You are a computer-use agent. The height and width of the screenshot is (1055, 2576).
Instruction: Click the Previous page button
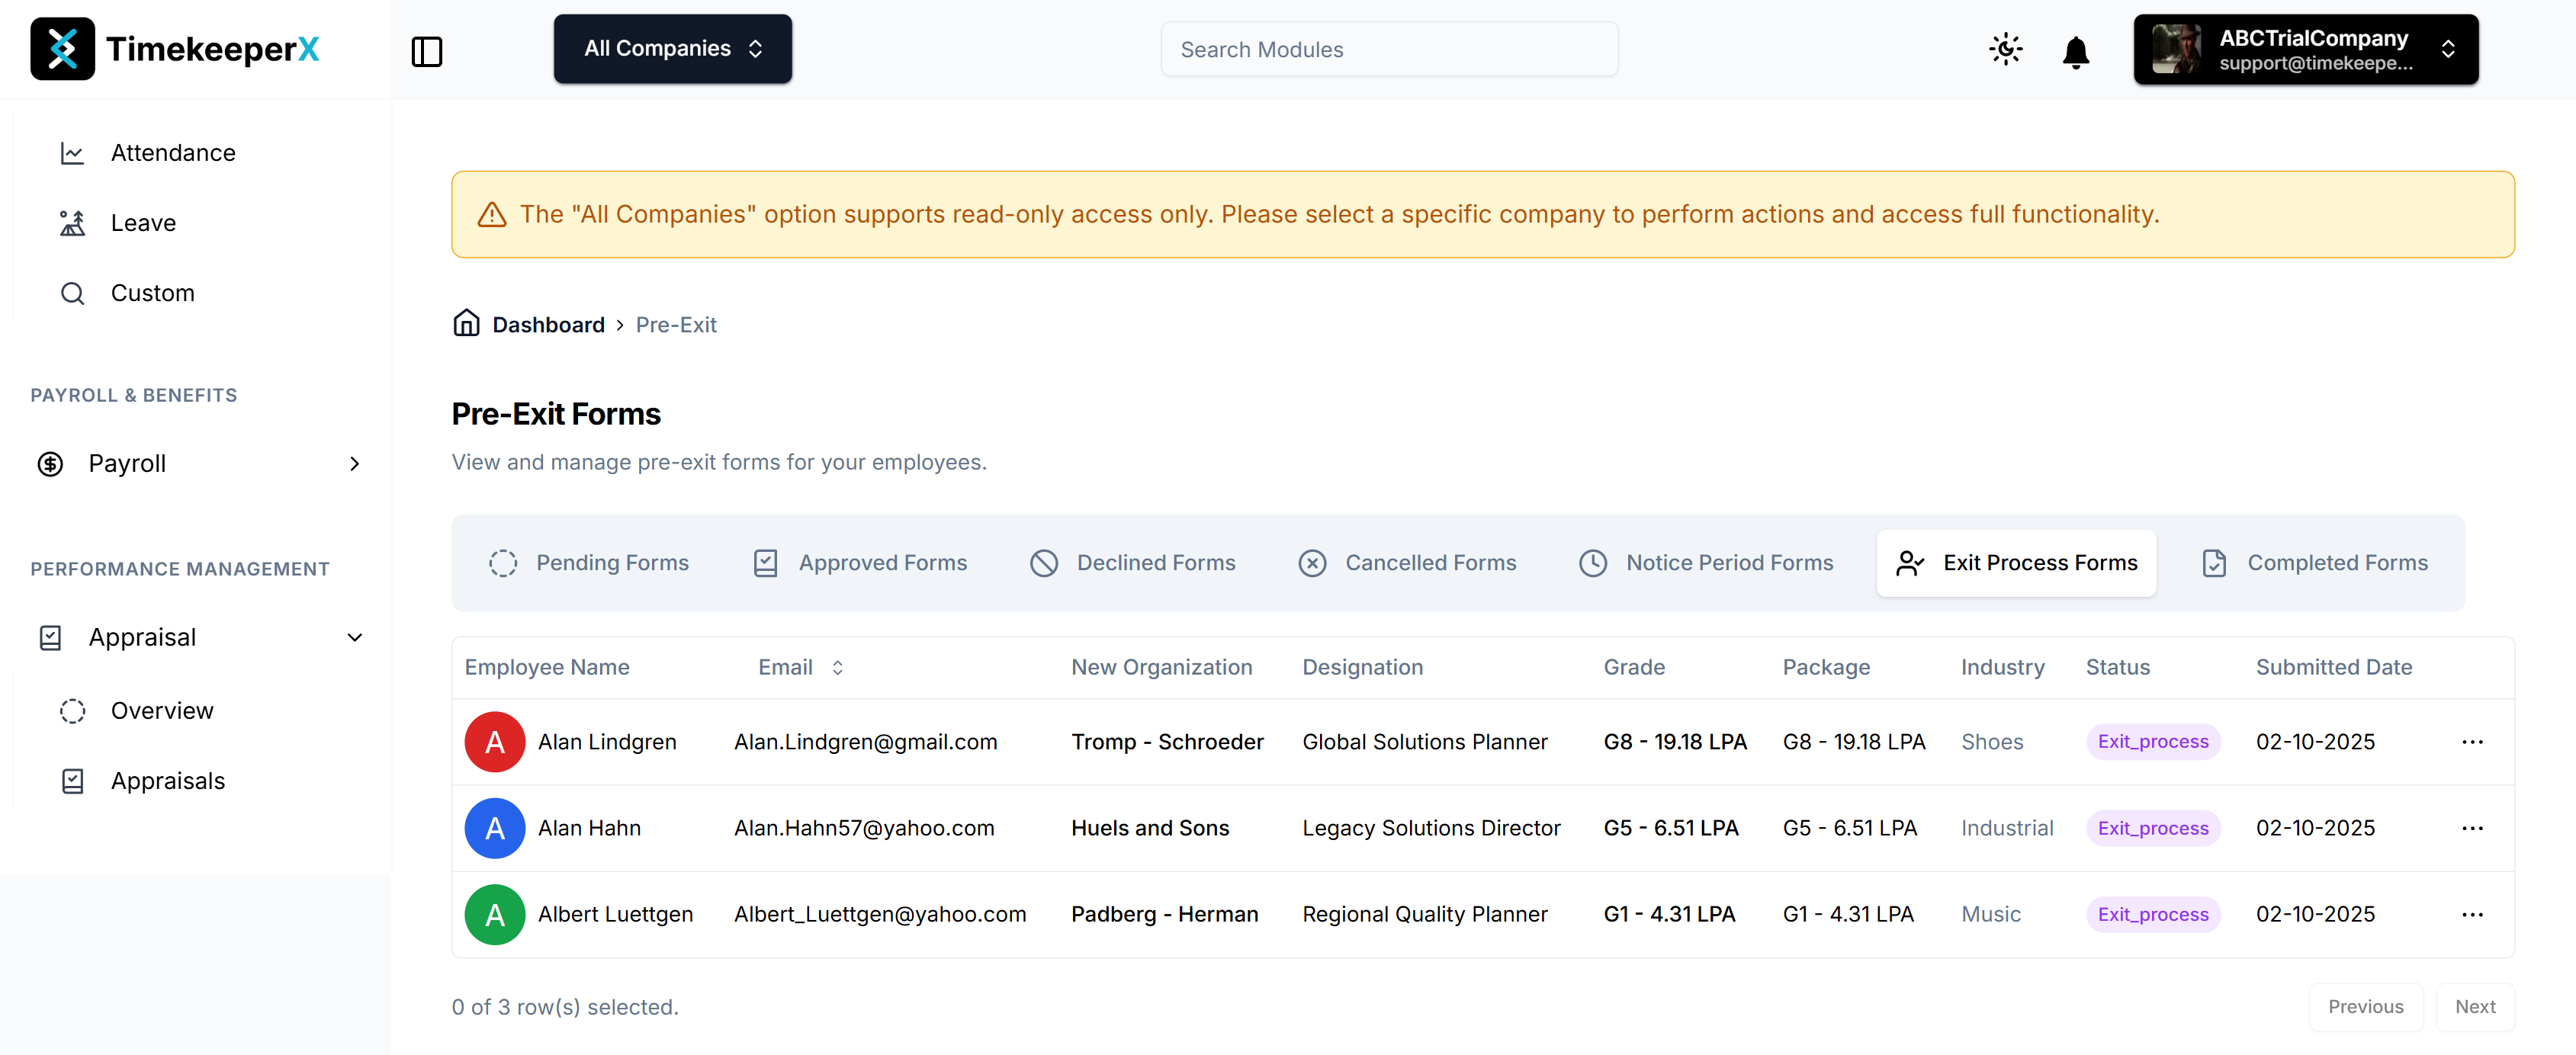(2365, 1007)
